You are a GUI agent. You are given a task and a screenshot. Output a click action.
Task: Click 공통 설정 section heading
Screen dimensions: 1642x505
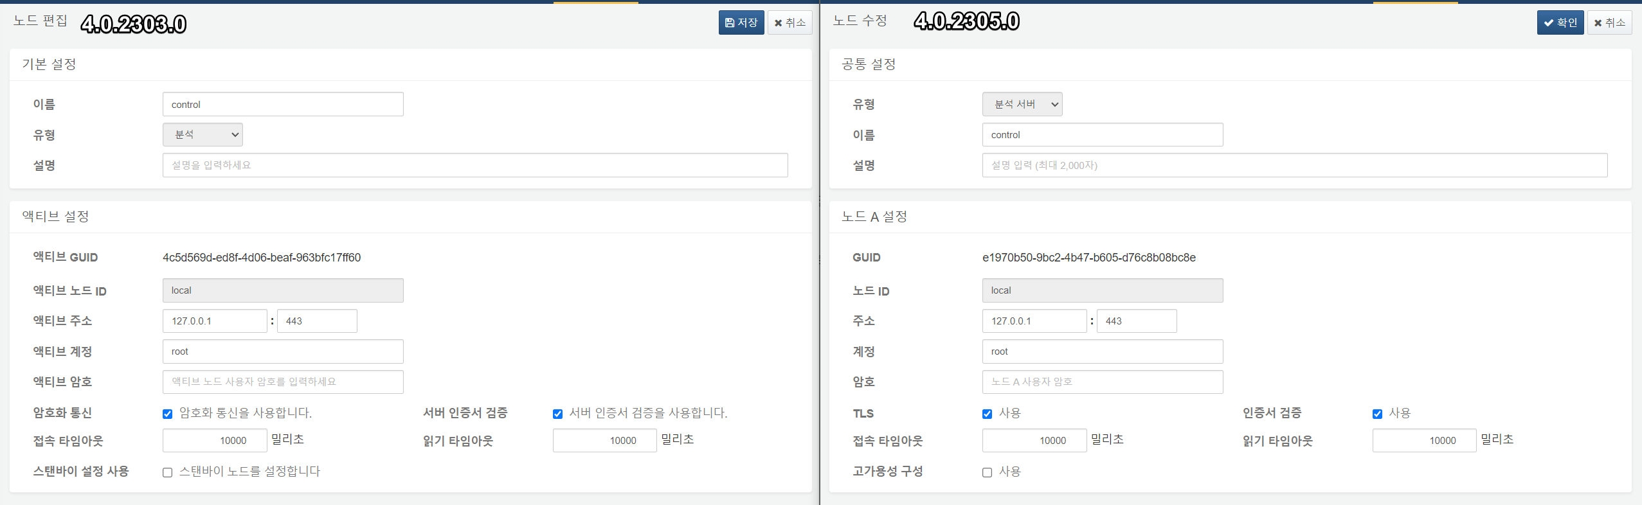click(869, 64)
